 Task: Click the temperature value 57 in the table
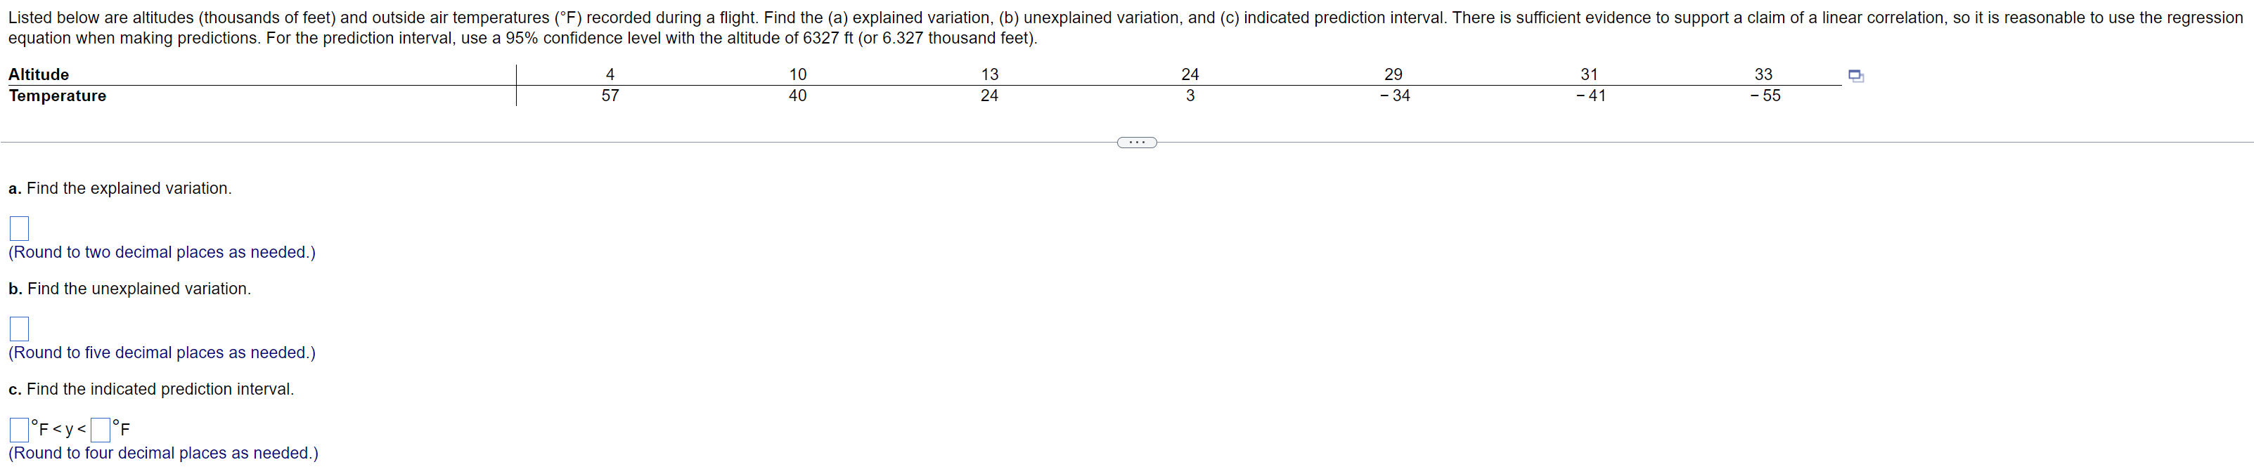pos(610,96)
